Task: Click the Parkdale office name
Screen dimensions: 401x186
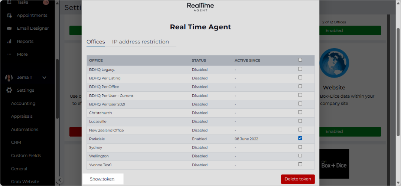Action: (97, 139)
